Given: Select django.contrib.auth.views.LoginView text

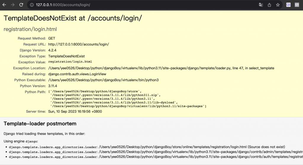Looking at the screenshot, I should (x=77, y=74).
